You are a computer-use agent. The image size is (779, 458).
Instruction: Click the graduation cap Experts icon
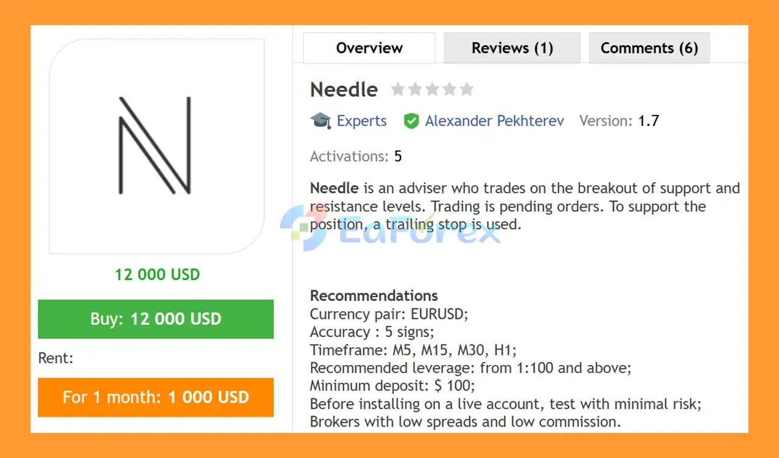click(321, 121)
